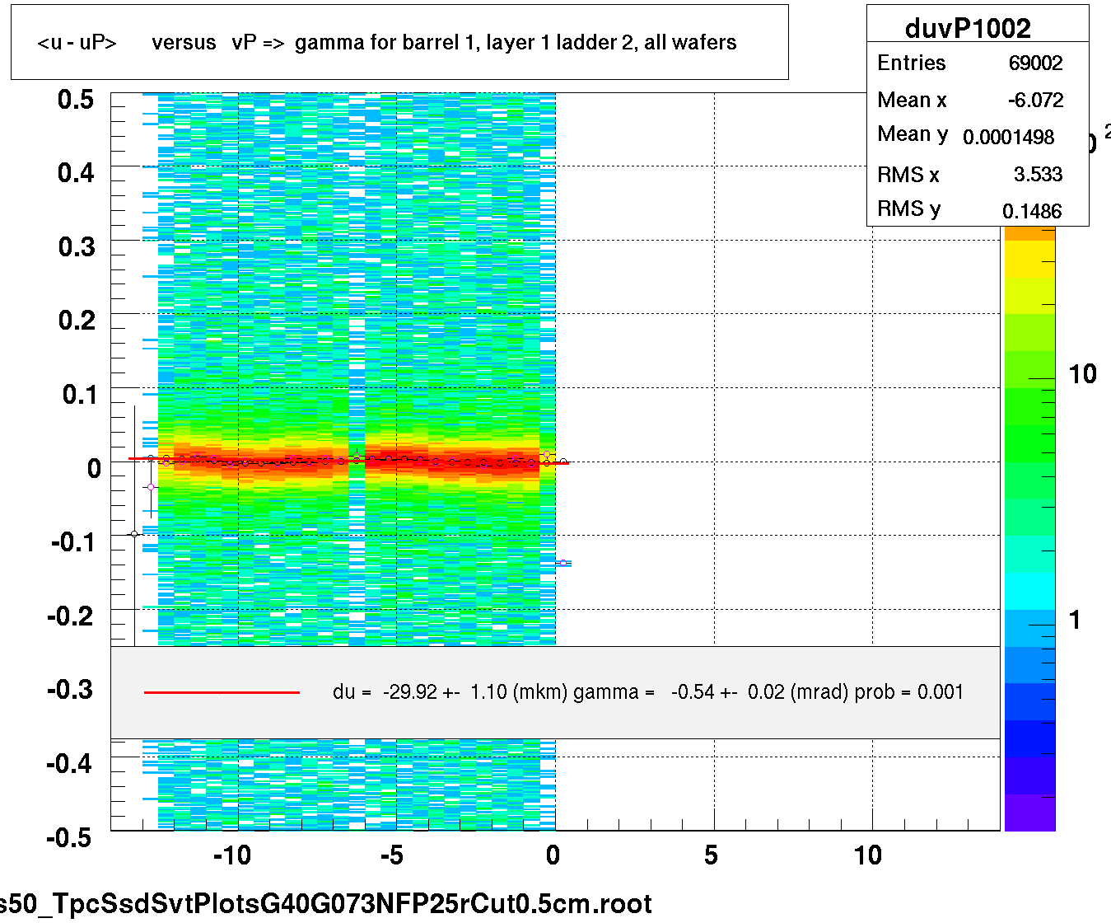Click the purple band of color palette

(1029, 813)
